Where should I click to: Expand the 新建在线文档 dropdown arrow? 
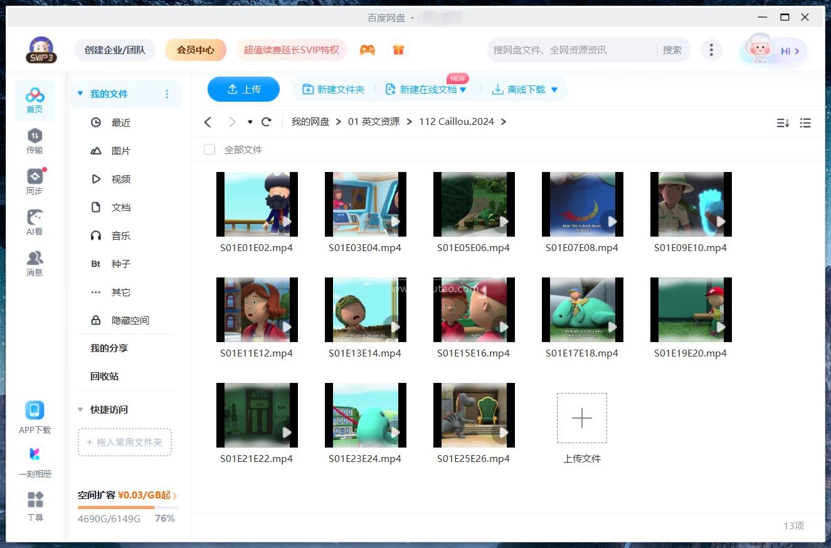click(462, 89)
